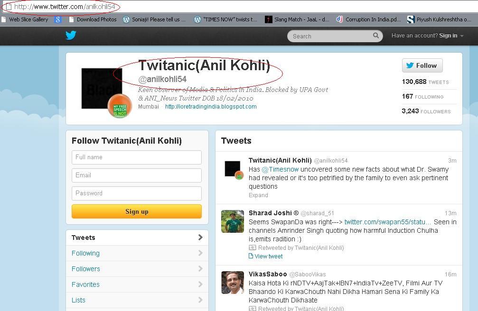Follow the Twitanic(Anil Kohli) account
Viewport: 478px width, 311px height.
click(422, 65)
